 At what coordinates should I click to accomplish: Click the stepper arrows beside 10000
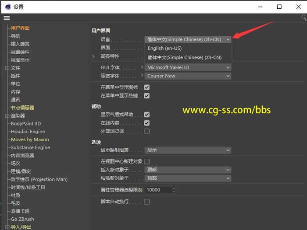tap(174, 190)
